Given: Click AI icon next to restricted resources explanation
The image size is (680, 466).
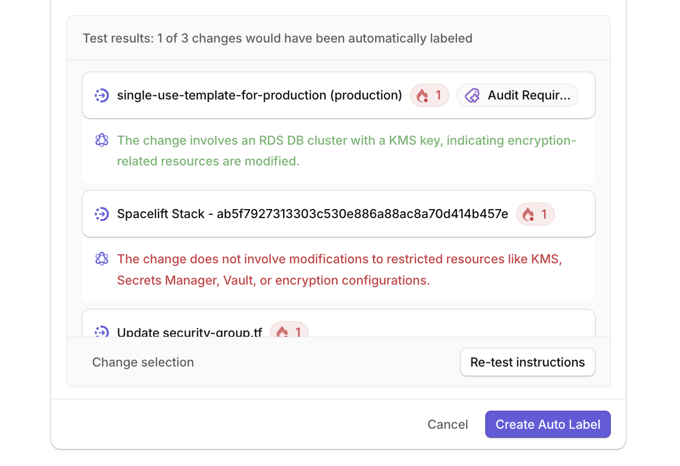Looking at the screenshot, I should [102, 259].
